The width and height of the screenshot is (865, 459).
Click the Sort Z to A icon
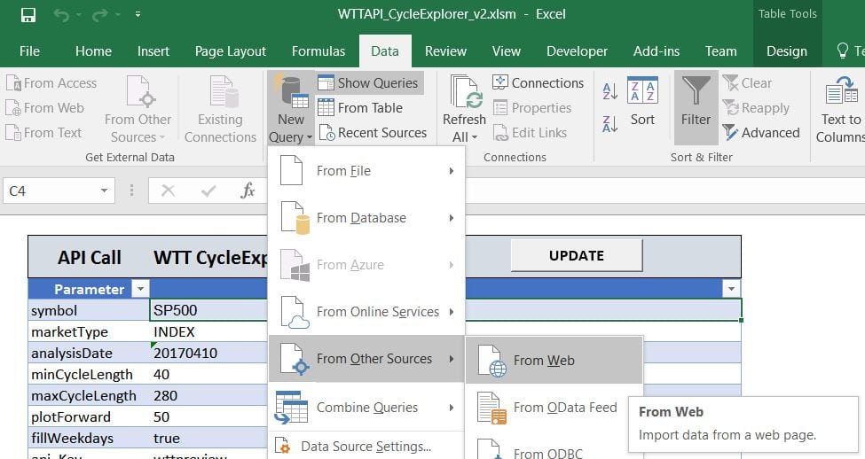(610, 123)
